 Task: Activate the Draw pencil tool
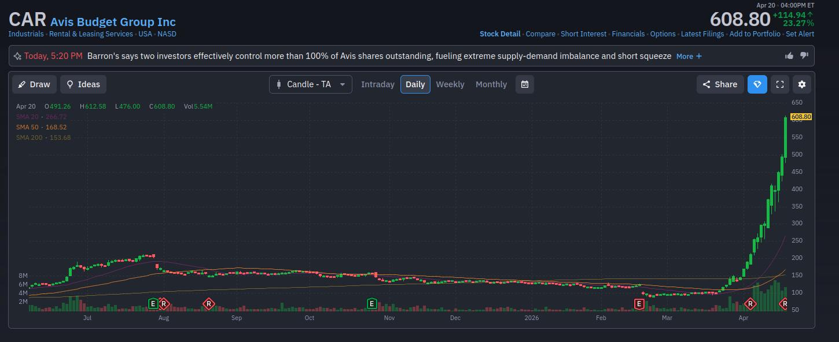point(35,84)
